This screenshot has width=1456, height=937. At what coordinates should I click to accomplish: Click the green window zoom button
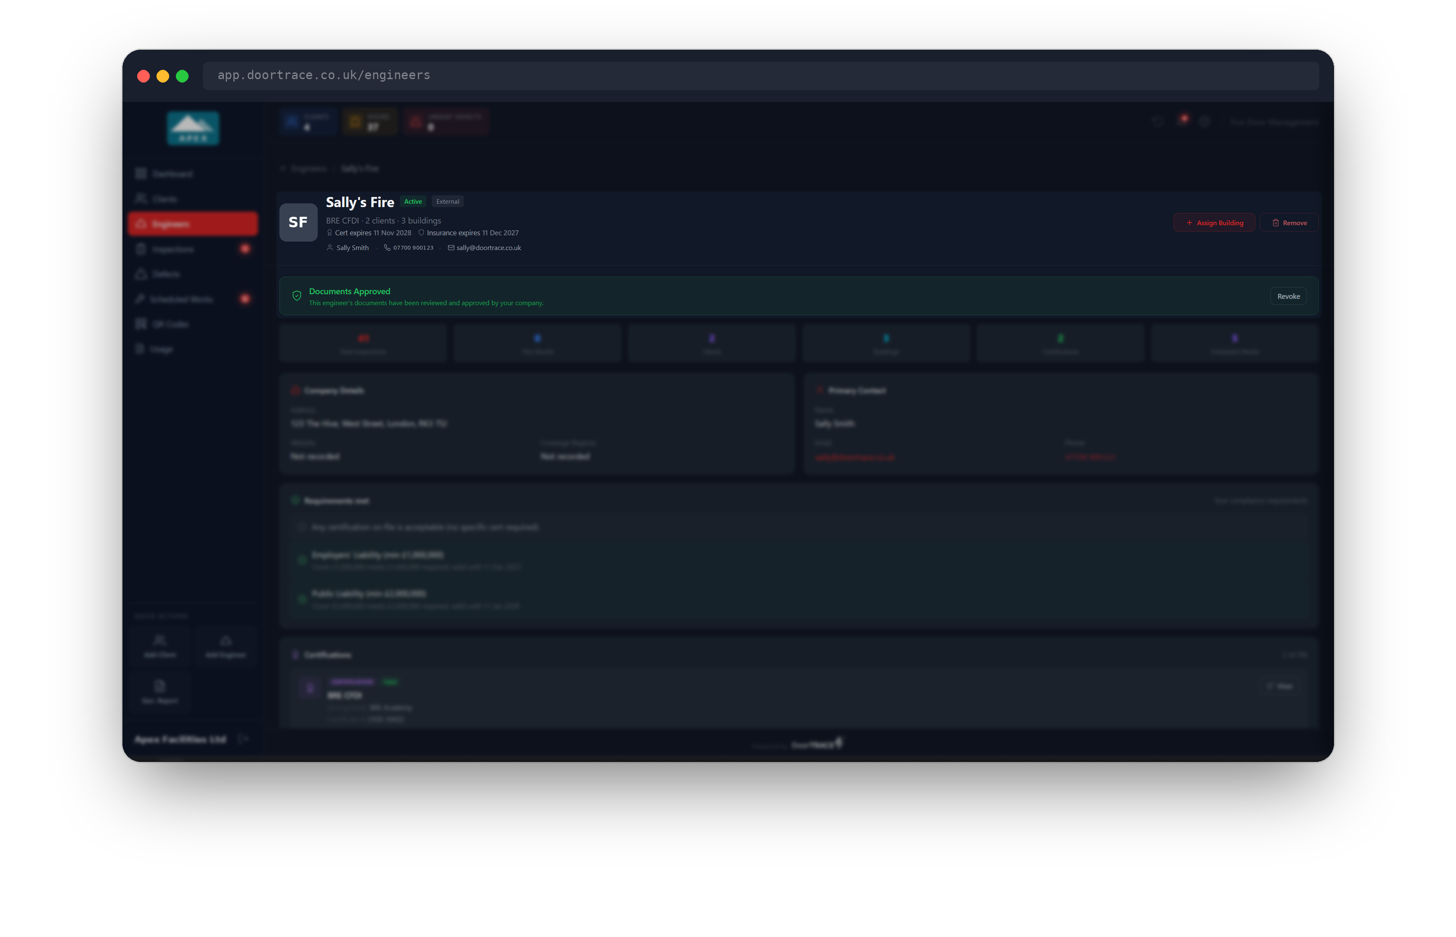(182, 76)
